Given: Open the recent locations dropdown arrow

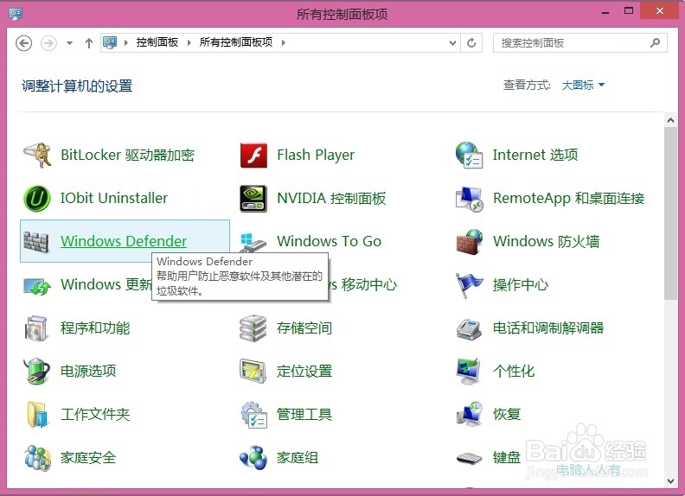Looking at the screenshot, I should coord(69,43).
